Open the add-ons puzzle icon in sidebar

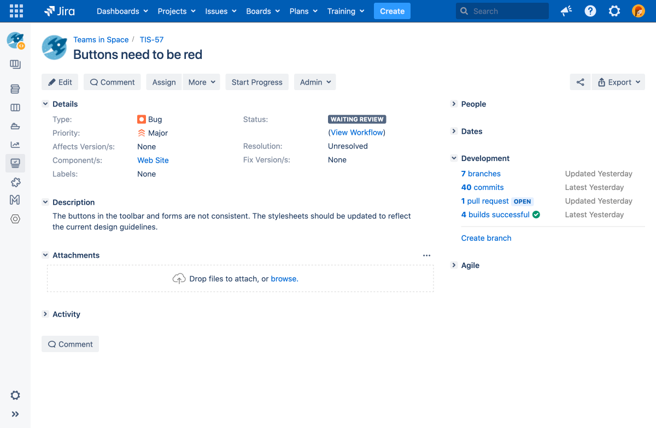pyautogui.click(x=15, y=182)
